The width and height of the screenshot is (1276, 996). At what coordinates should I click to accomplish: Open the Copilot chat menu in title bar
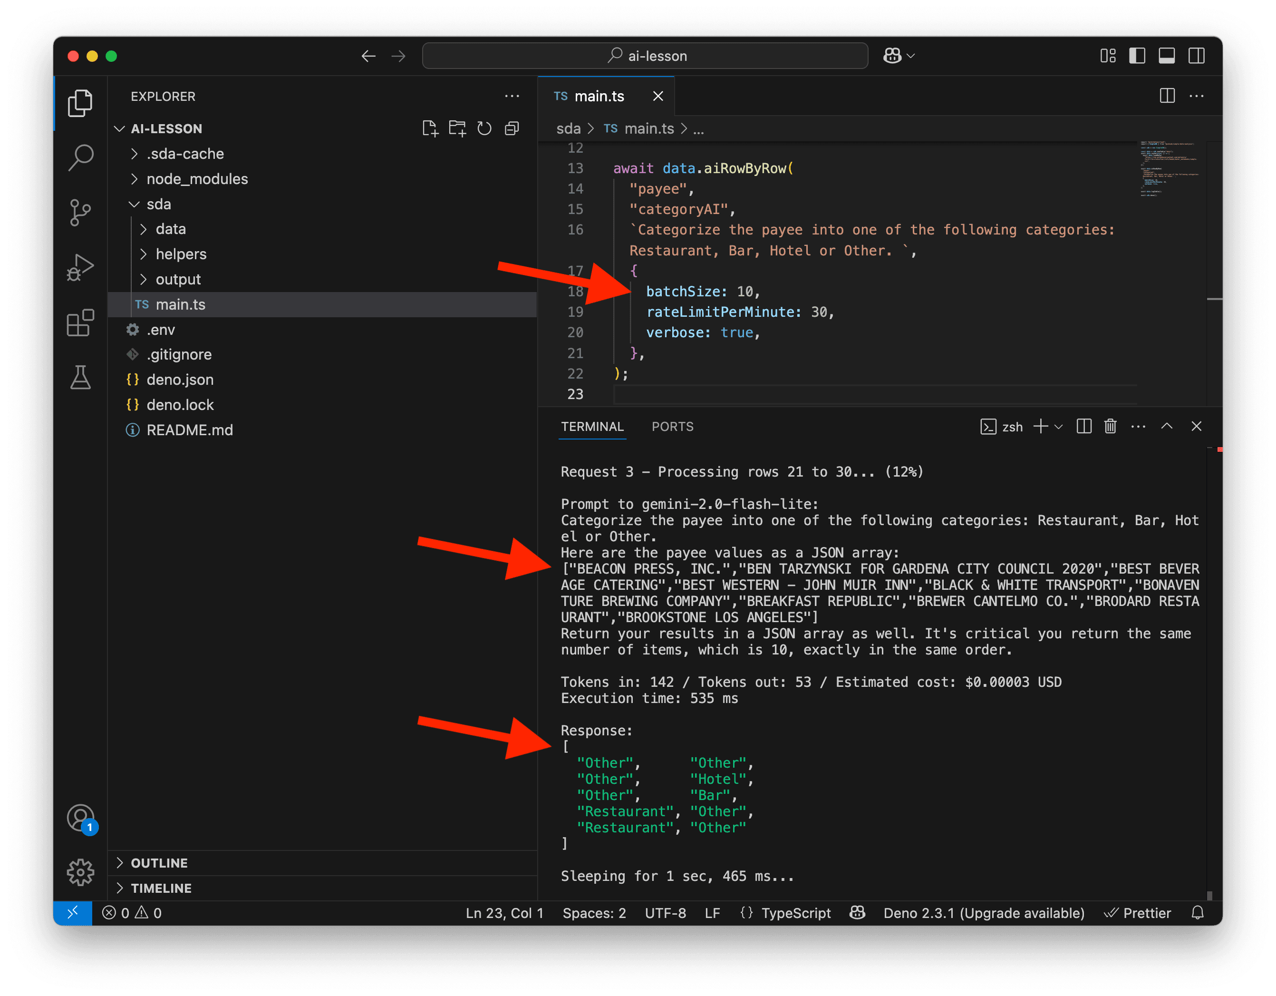tap(899, 56)
